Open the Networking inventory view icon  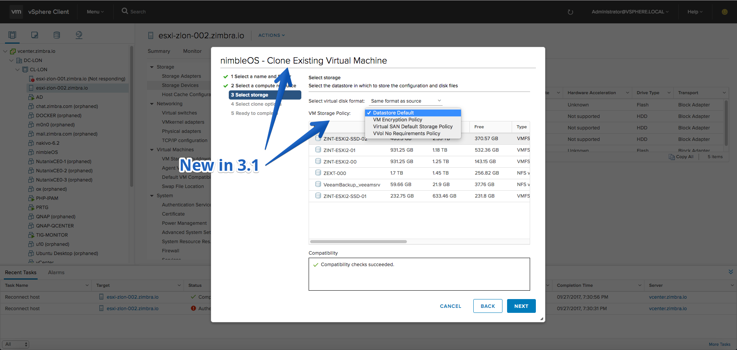point(79,35)
